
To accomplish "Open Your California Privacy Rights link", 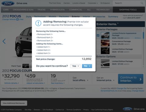I will click(x=102, y=110).
